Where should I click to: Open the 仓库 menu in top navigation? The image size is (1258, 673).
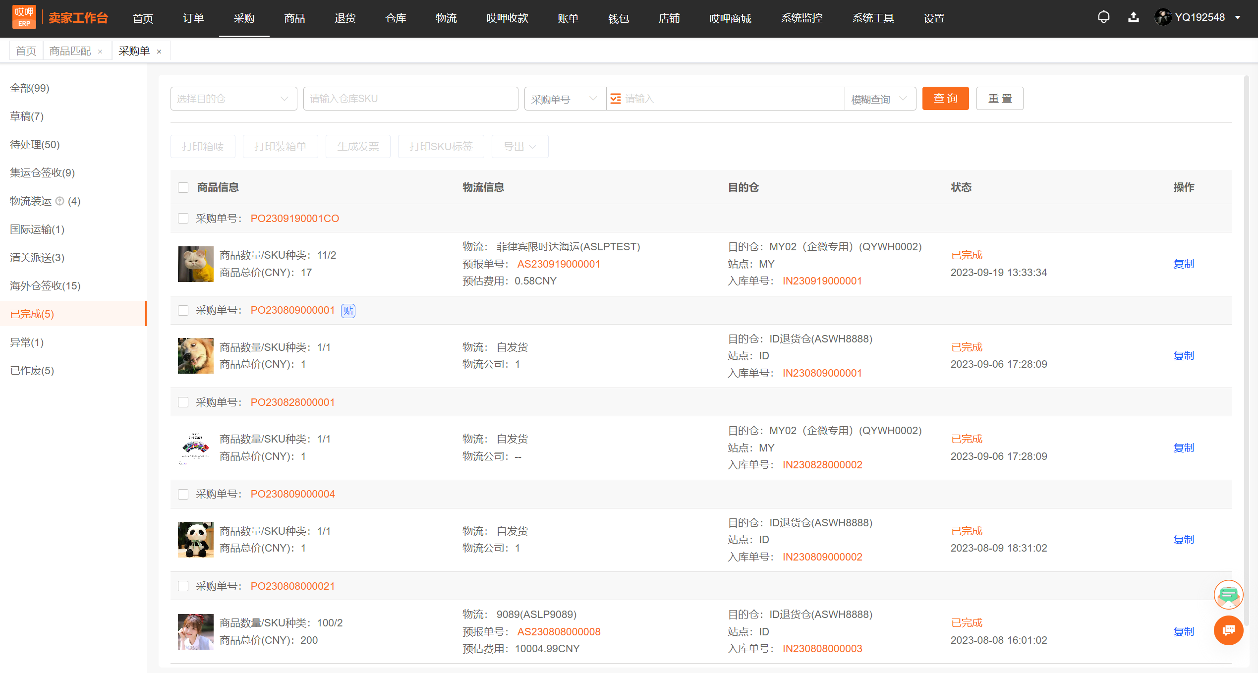point(396,18)
